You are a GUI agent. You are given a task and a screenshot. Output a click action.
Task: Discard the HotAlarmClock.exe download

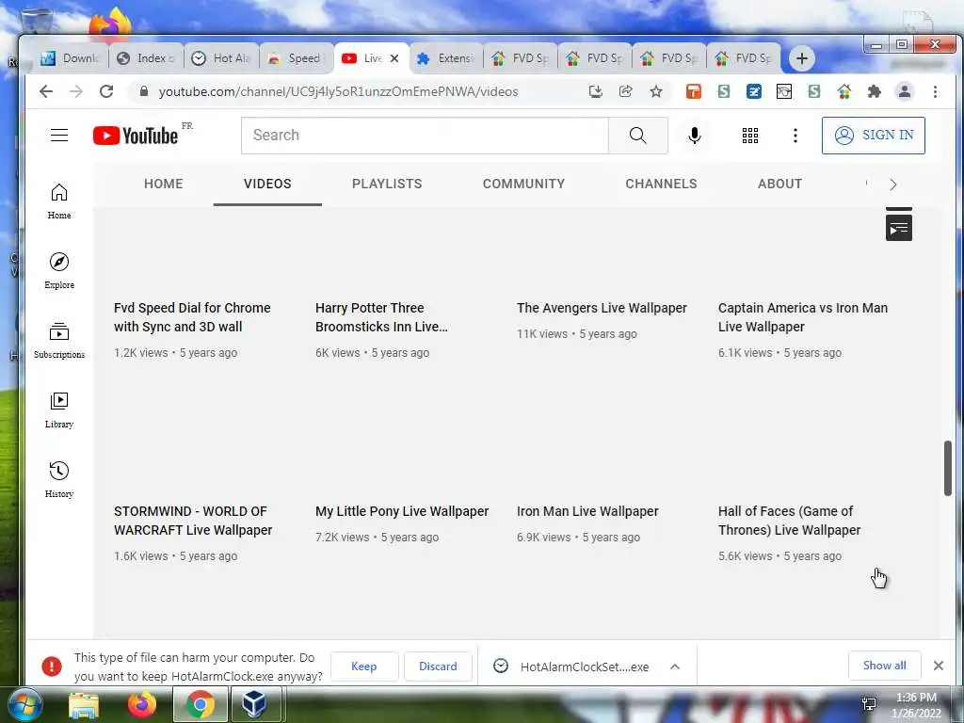(438, 667)
